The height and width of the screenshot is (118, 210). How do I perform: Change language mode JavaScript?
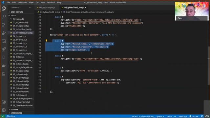(x=182, y=116)
